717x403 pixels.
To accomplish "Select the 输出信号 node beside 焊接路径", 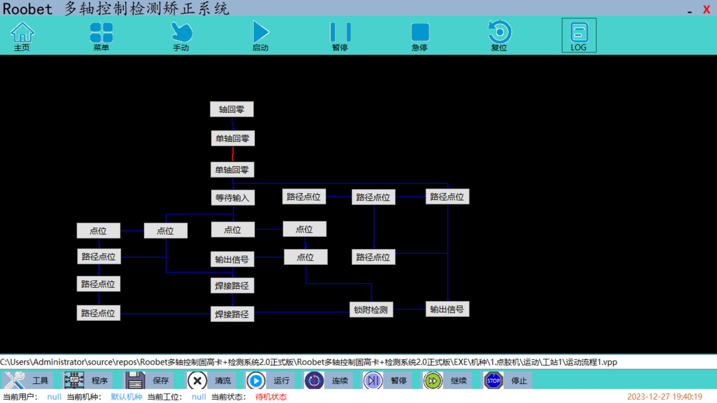I will 232,259.
